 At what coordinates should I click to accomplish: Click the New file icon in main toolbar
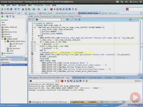coord(2,9)
